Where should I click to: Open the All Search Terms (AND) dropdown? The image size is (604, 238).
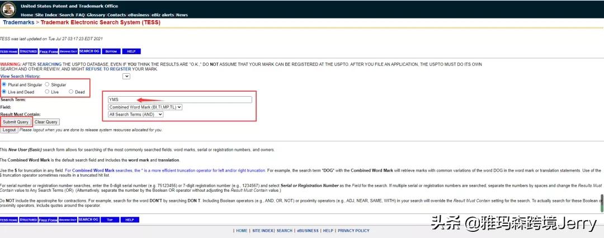pos(135,115)
